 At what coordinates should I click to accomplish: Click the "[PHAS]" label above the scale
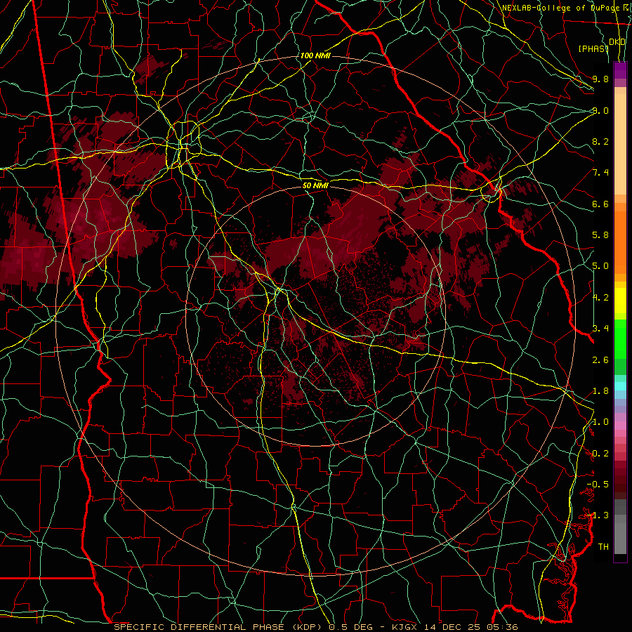coord(593,48)
